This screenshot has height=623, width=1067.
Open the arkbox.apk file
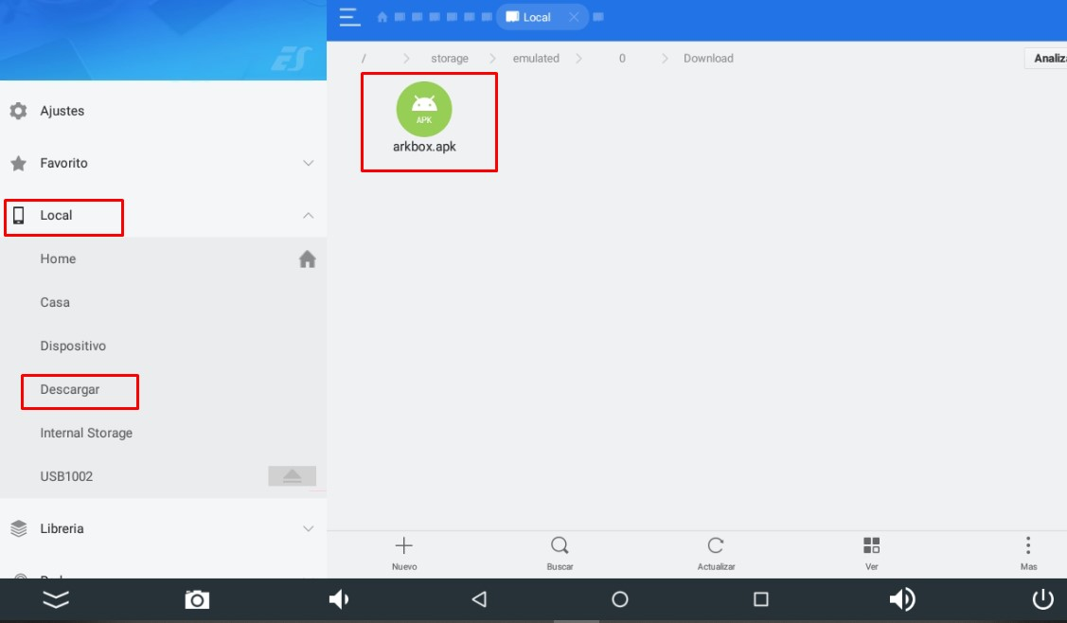point(424,110)
